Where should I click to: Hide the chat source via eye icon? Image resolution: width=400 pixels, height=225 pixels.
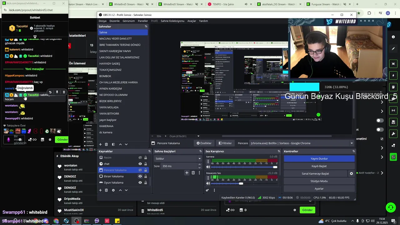coord(140,164)
